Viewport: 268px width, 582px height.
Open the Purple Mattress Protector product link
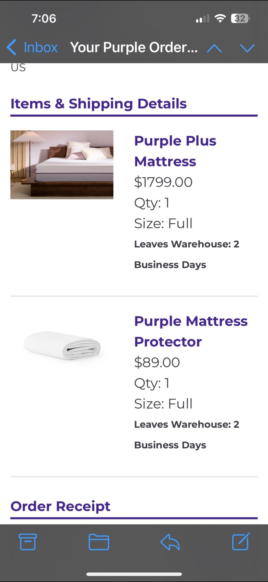coord(191,331)
